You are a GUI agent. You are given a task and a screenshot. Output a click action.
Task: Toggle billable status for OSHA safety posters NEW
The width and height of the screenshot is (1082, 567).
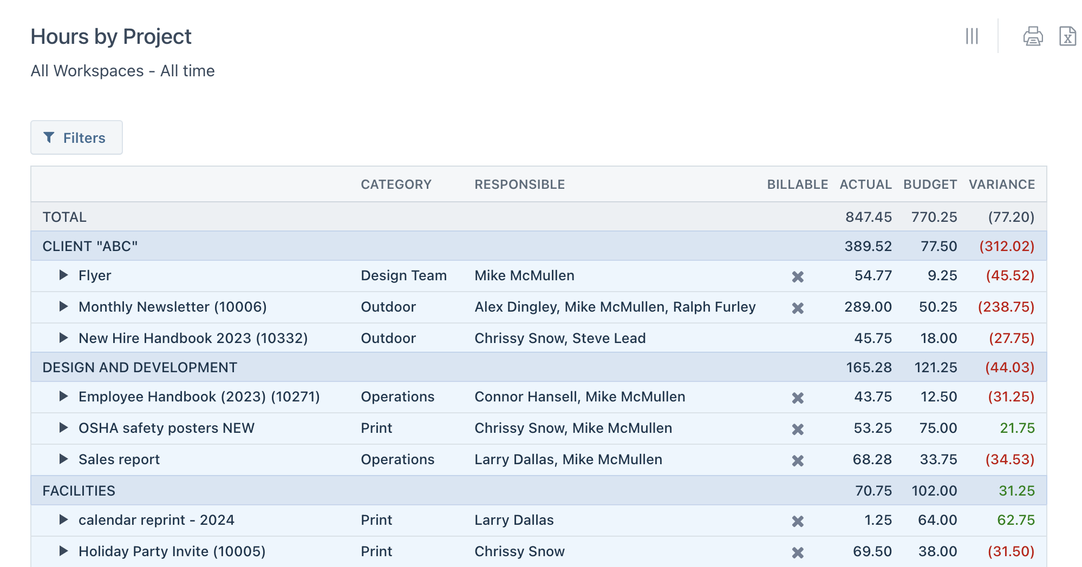[797, 428]
